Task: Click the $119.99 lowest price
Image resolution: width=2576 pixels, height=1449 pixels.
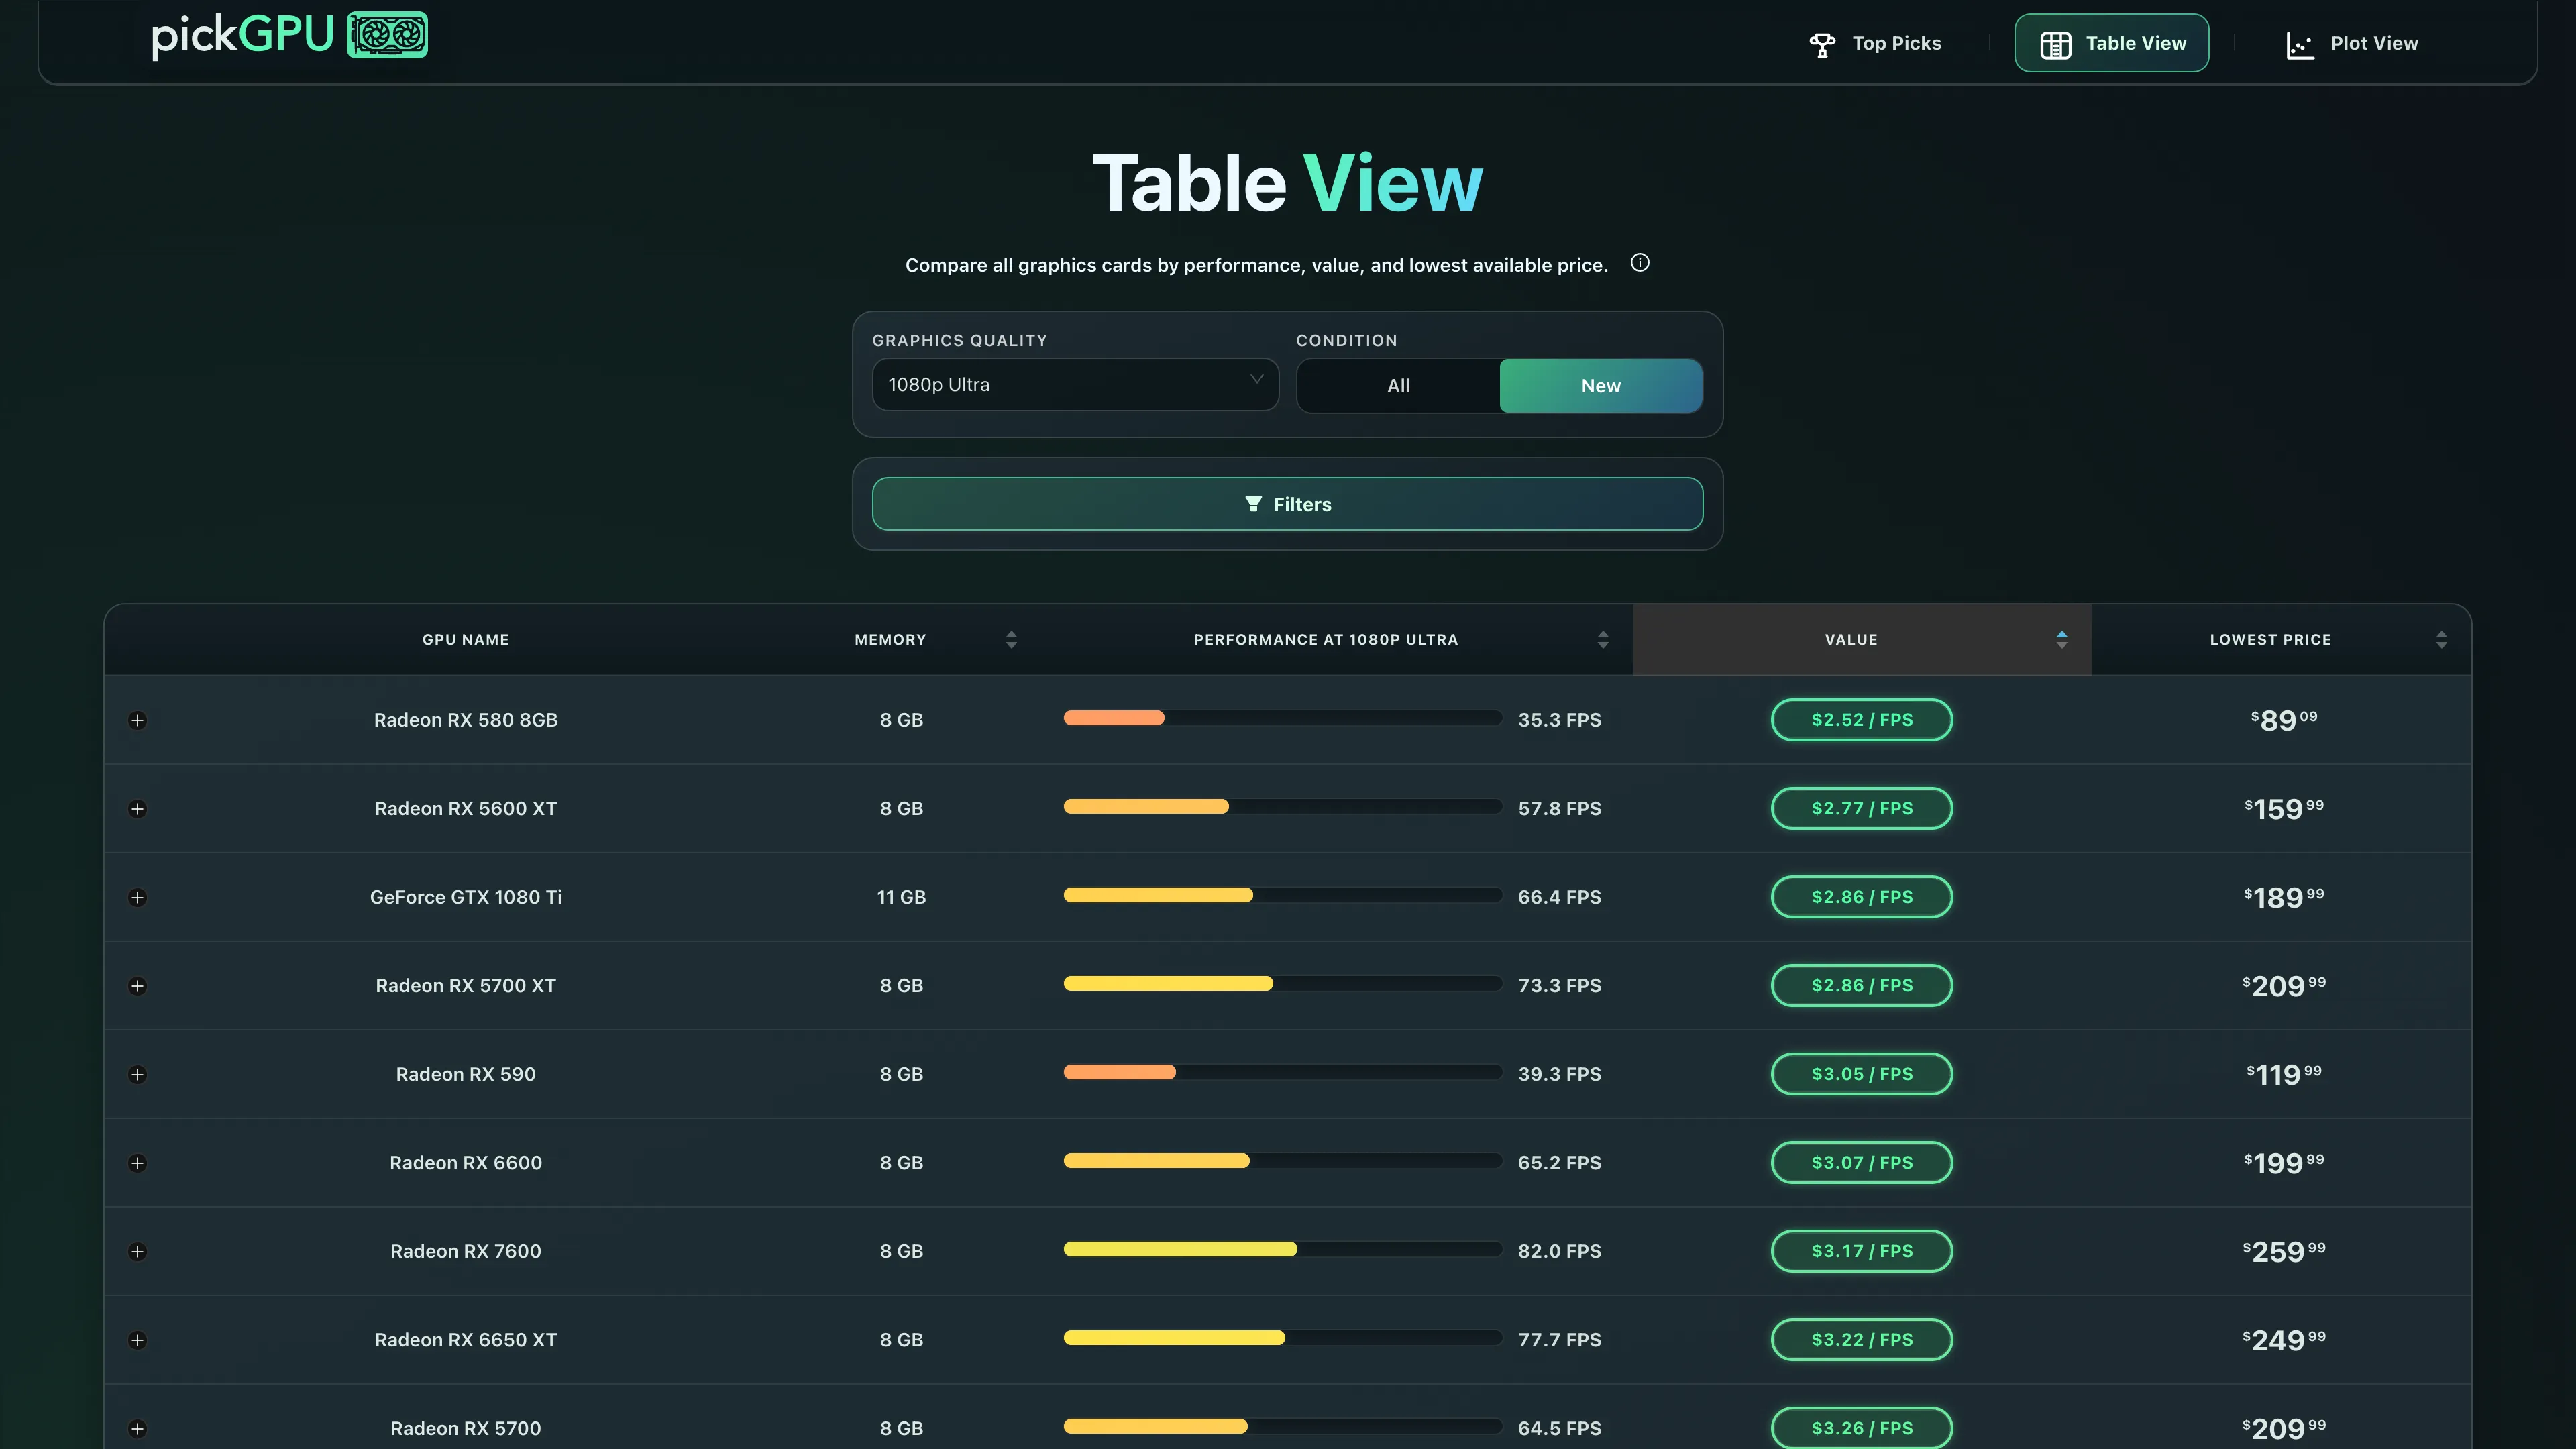Action: (x=2284, y=1074)
